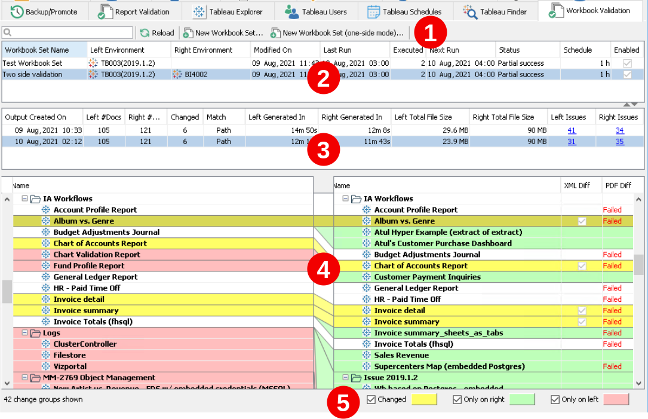Collapse the Logs folder in left tree
This screenshot has width=648, height=419.
[25, 332]
